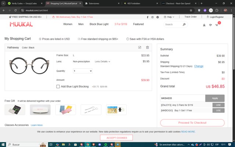The height and width of the screenshot is (147, 235).
Task: Select the glasses chain free gift
Action: tap(91, 110)
